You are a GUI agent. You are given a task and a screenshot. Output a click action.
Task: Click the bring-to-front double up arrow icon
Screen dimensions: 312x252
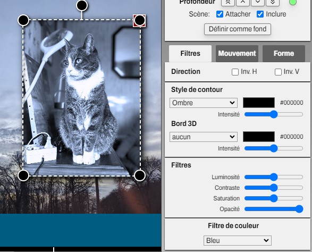228,2
